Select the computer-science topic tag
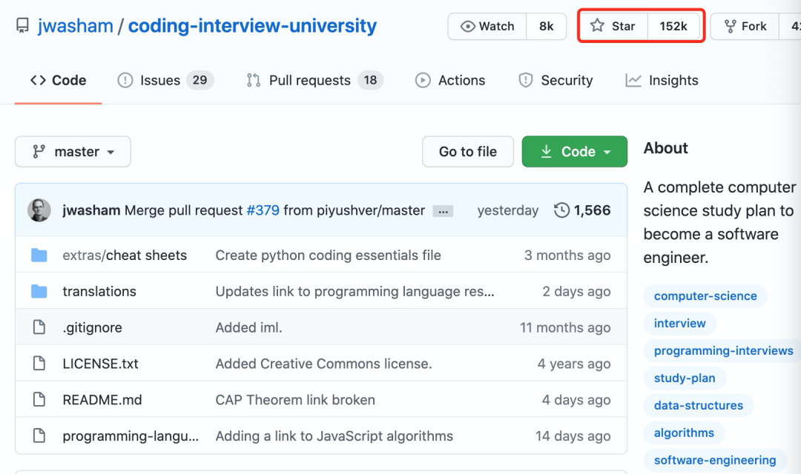This screenshot has height=474, width=801. [x=705, y=296]
